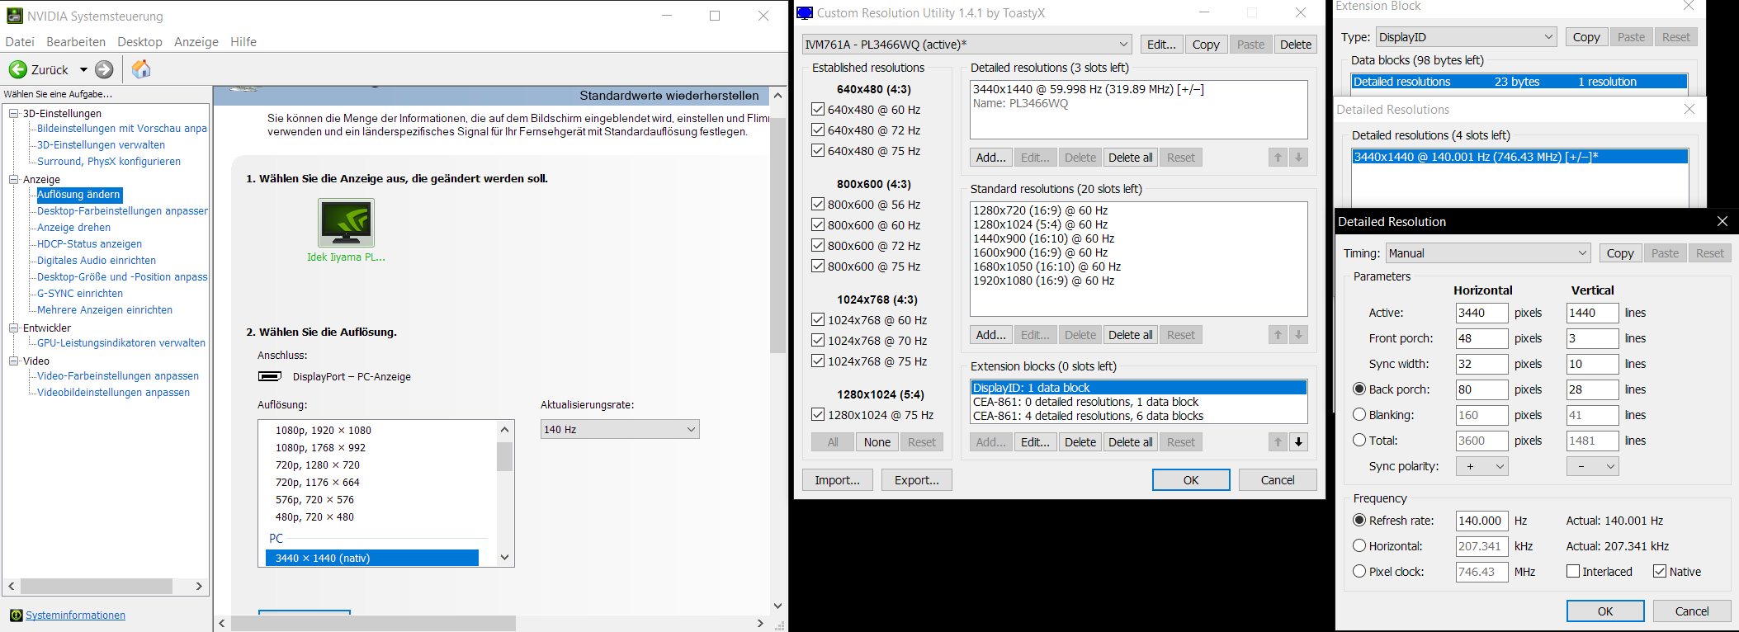
Task: Open the Desktop menu
Action: (139, 42)
